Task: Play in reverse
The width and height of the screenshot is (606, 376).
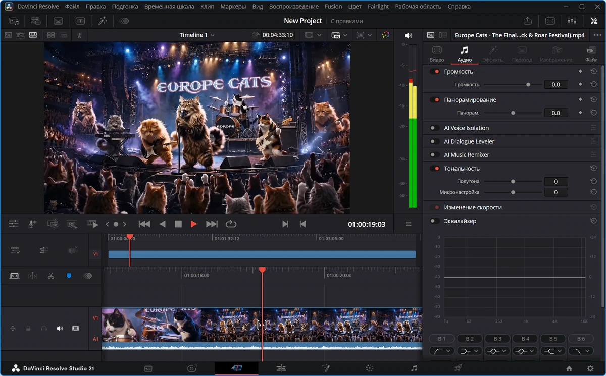Action: [163, 224]
